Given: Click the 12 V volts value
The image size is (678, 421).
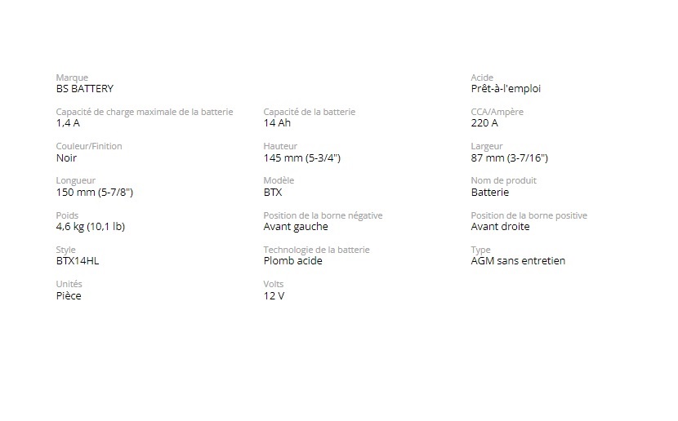Looking at the screenshot, I should tap(274, 296).
